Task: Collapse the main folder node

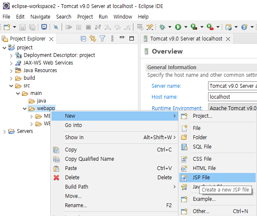Action: pos(18,93)
